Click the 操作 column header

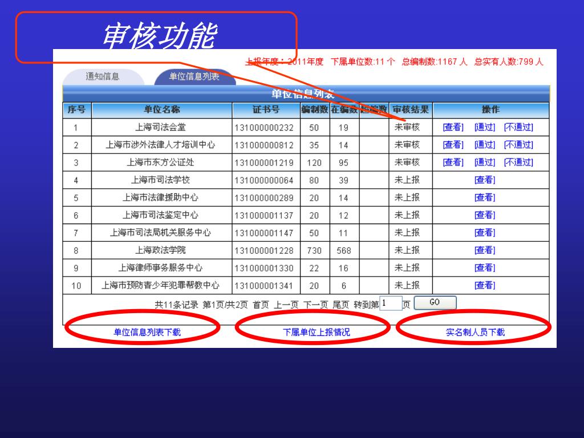(491, 110)
